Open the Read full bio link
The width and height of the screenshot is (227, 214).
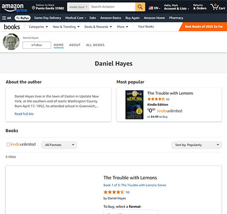[24, 114]
